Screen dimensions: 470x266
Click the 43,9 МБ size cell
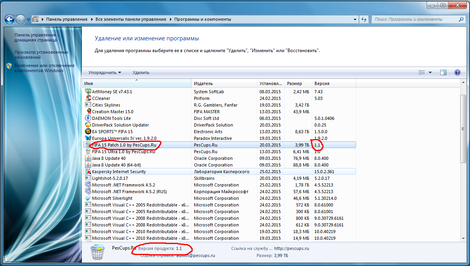[302, 112]
